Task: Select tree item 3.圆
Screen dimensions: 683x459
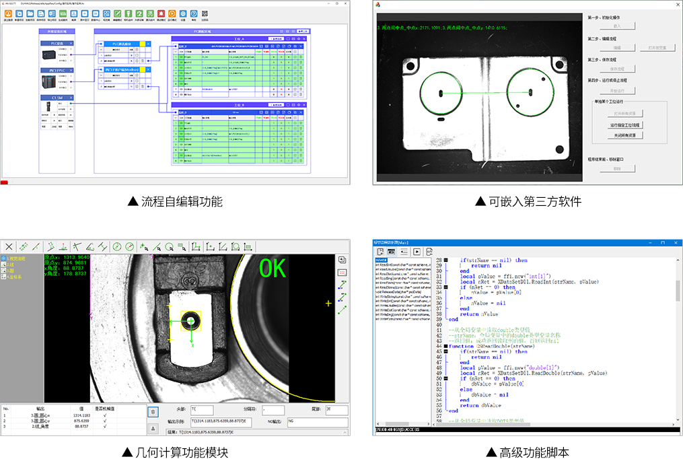Action: pos(8,271)
